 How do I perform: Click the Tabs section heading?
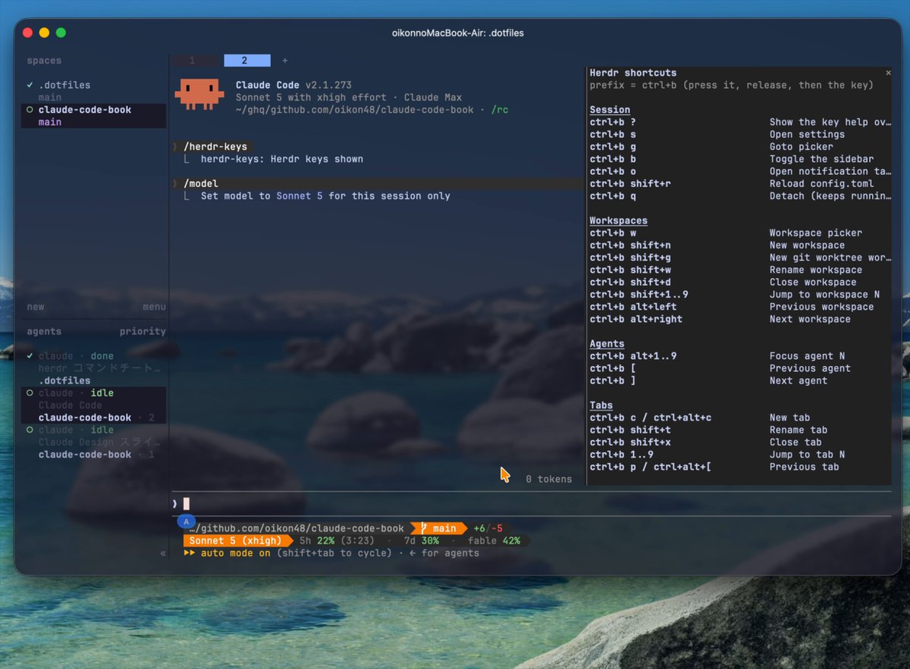[x=601, y=405]
